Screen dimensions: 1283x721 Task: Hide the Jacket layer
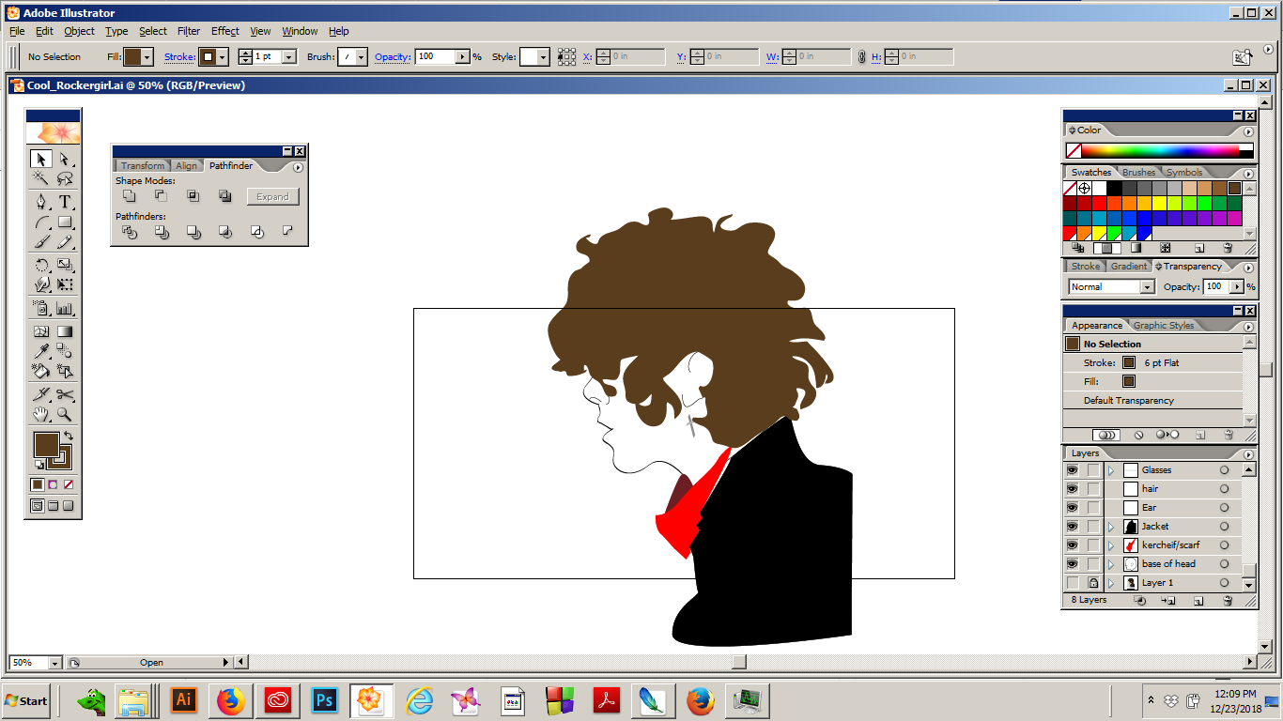coord(1072,527)
